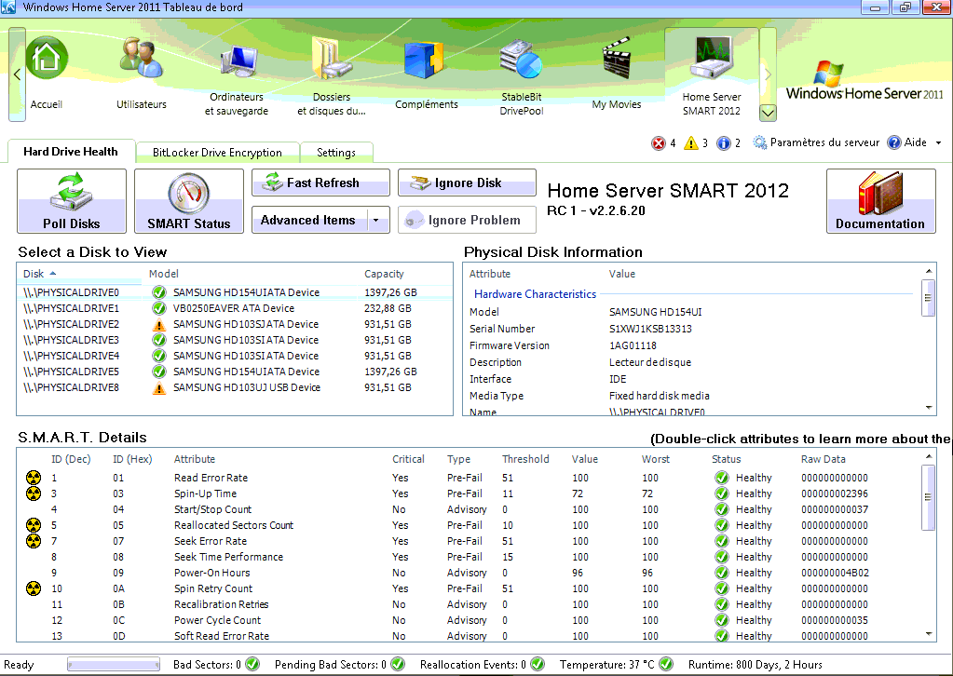Click the Reallocation Events check icon
The width and height of the screenshot is (953, 676).
pos(538,665)
